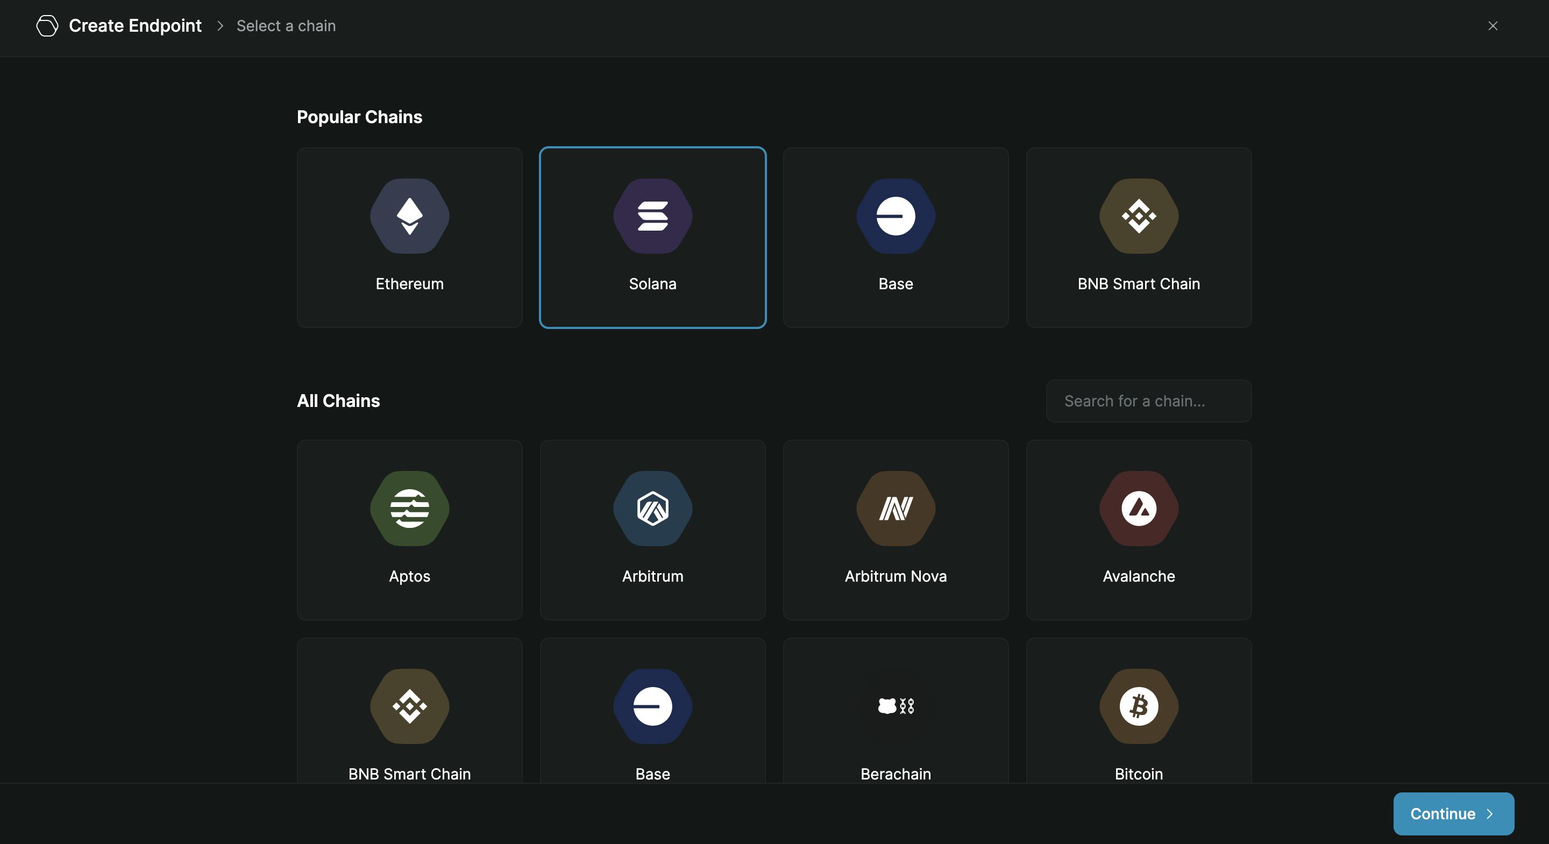Click the Create Endpoint breadcrumb title
1549x844 pixels.
[136, 26]
